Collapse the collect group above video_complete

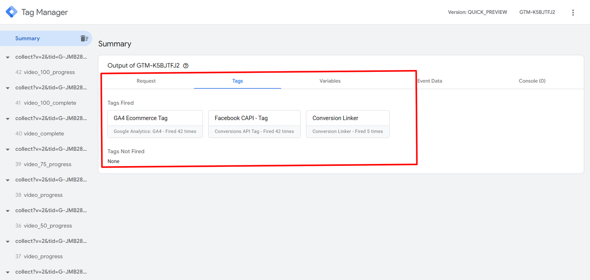(x=8, y=119)
